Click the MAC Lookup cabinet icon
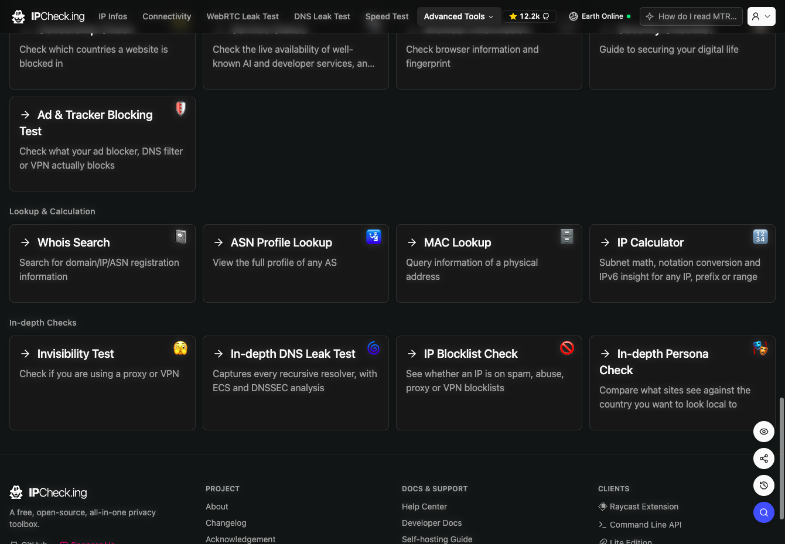This screenshot has height=544, width=785. [x=567, y=237]
